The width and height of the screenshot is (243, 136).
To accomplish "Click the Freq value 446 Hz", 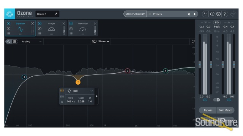I will tap(71, 102).
